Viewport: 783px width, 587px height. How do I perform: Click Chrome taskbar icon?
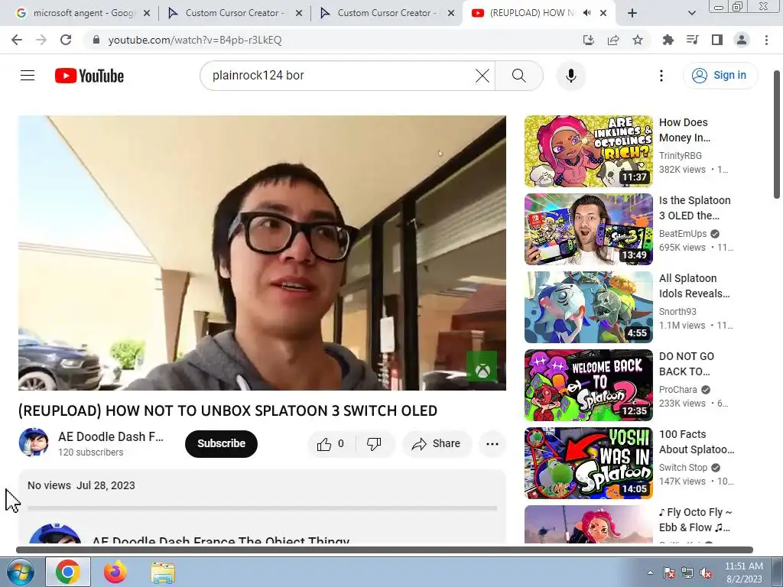point(68,572)
